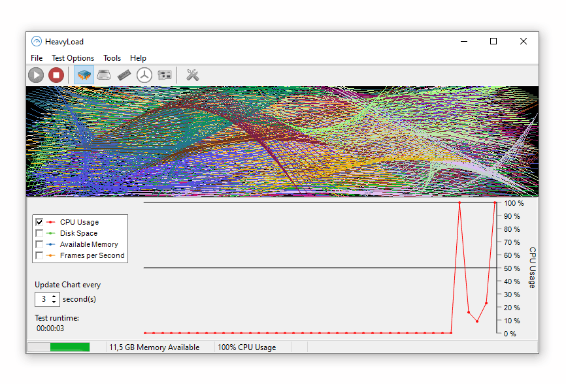This screenshot has height=384, width=566.
Task: Toggle the Stress GPU graphics card icon
Action: tap(165, 75)
